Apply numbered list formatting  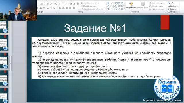click(x=64, y=4)
